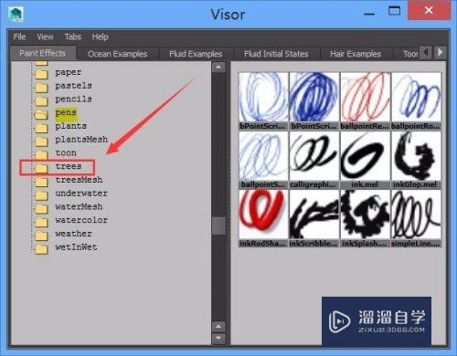Choose the calligraphi brush thumbnail
The image size is (457, 356).
click(314, 156)
